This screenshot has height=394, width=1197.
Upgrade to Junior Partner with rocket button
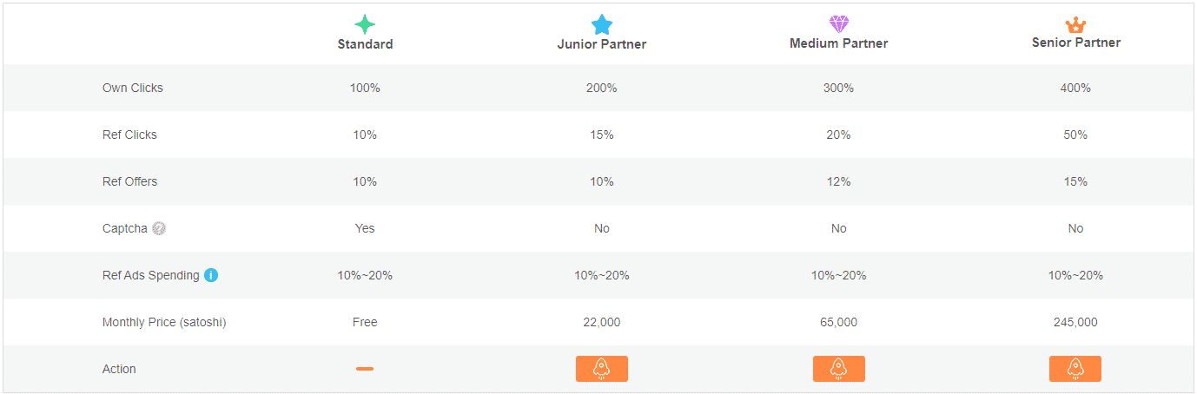[x=601, y=369]
